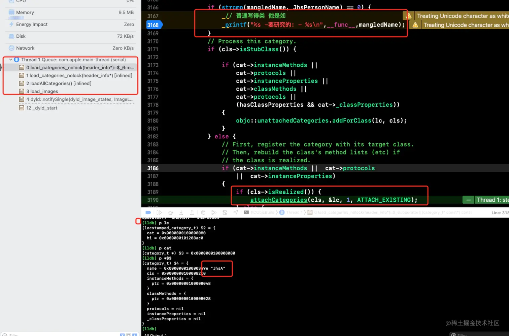Open the Network gauge report
The width and height of the screenshot is (509, 336).
(71, 48)
